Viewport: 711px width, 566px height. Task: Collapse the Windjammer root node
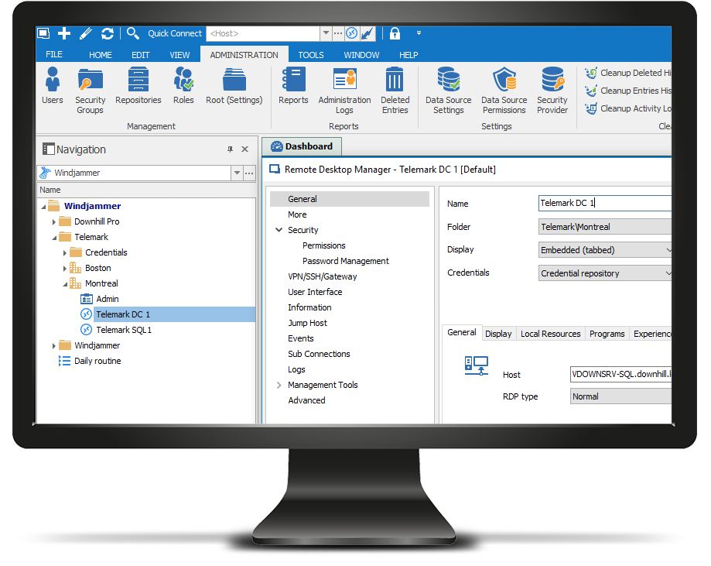(x=43, y=207)
